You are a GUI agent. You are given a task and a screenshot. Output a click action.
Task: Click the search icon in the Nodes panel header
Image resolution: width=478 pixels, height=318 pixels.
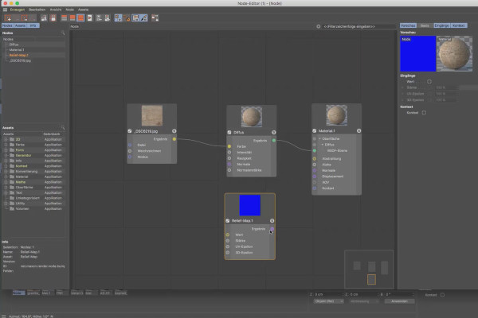click(63, 33)
